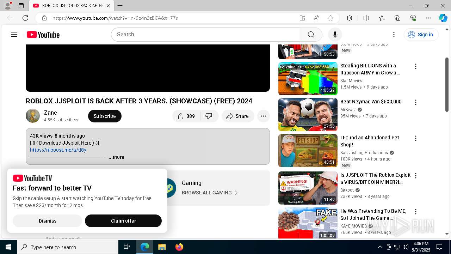Open YouTube settings three-dot menu
The height and width of the screenshot is (254, 451).
tap(394, 35)
